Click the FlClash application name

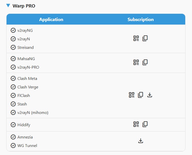click(24, 95)
